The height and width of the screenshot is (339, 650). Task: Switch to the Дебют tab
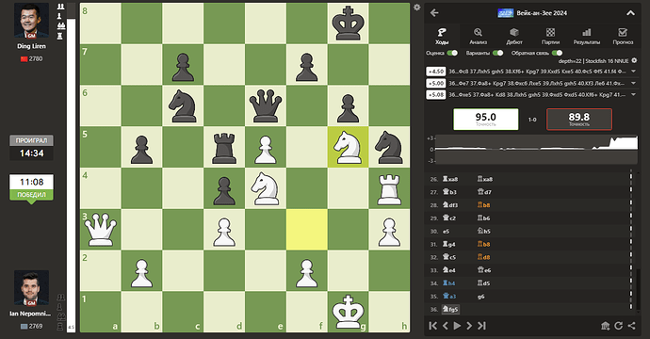pyautogui.click(x=514, y=36)
